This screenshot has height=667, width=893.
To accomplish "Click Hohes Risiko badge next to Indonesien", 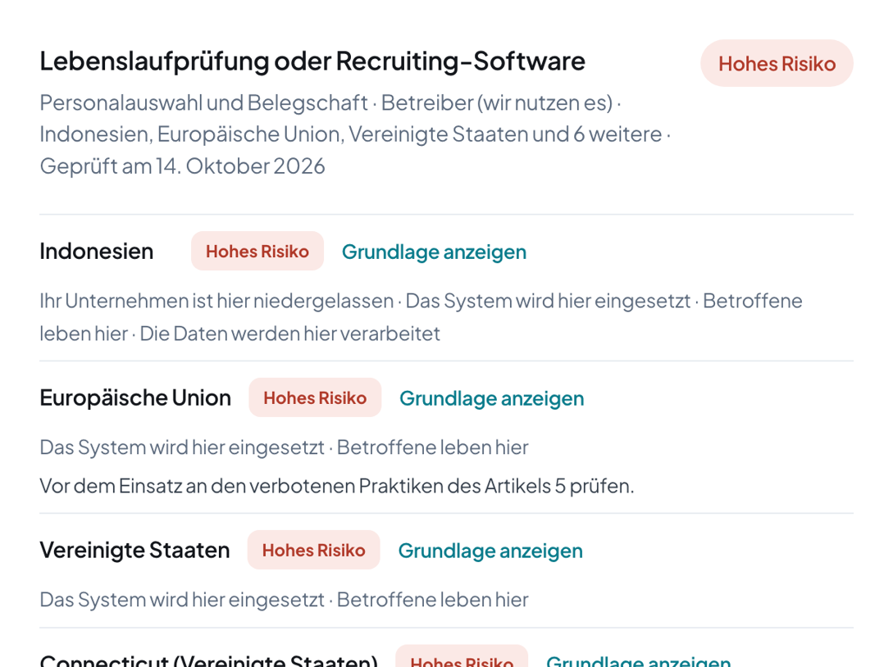I will click(x=257, y=251).
